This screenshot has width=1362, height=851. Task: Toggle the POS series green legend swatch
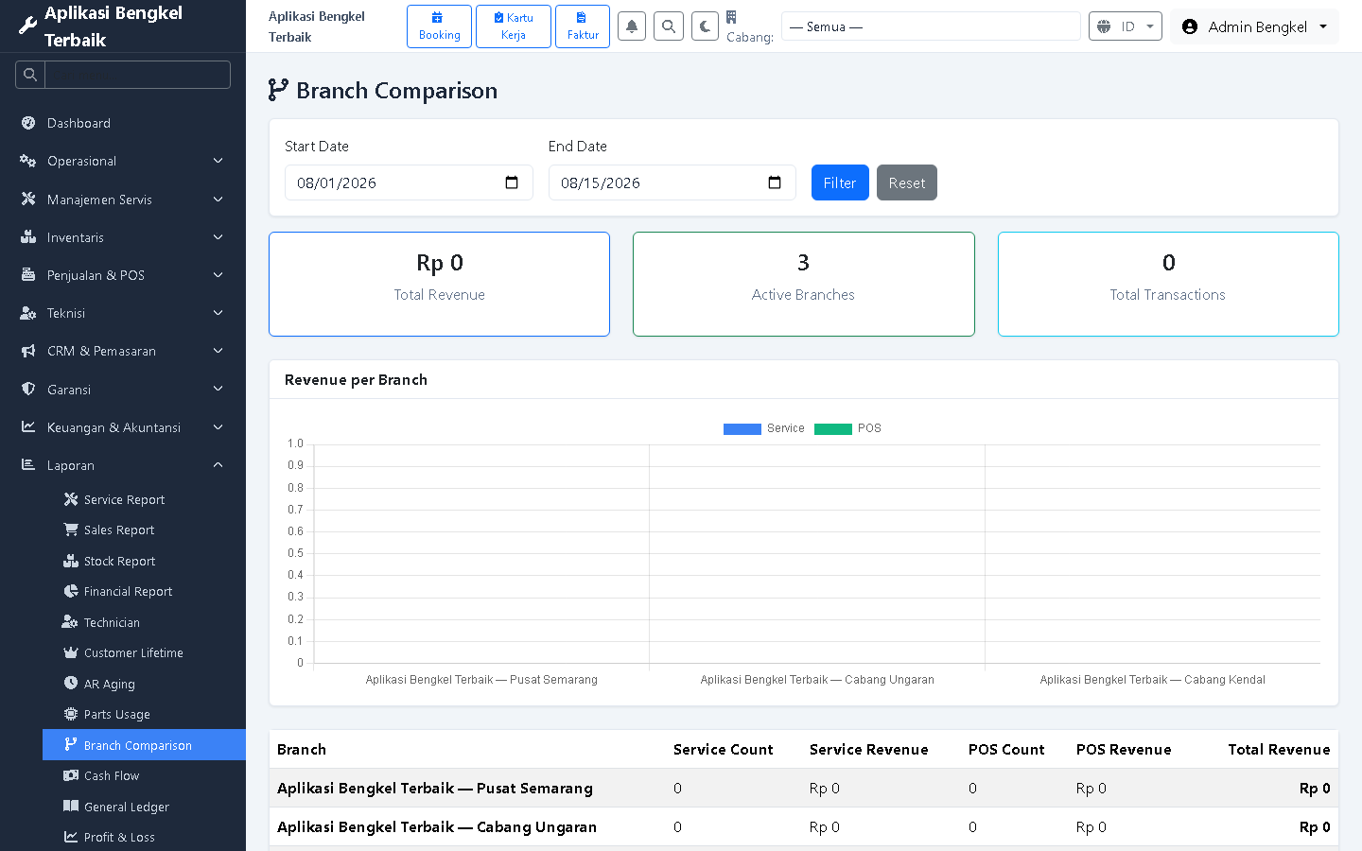coord(833,428)
